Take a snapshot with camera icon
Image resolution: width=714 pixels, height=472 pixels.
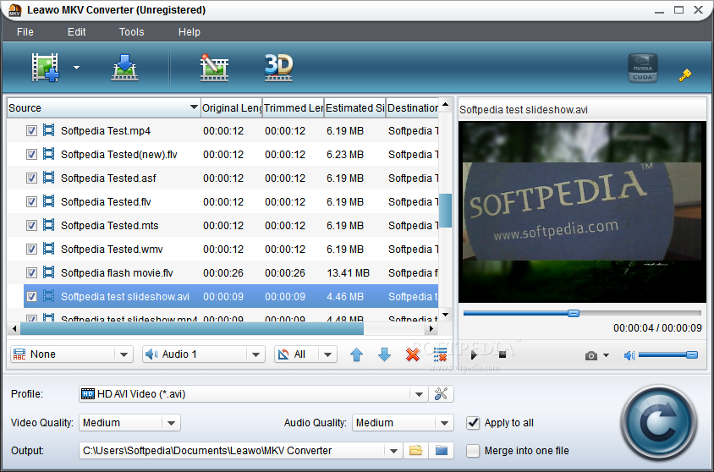(591, 355)
